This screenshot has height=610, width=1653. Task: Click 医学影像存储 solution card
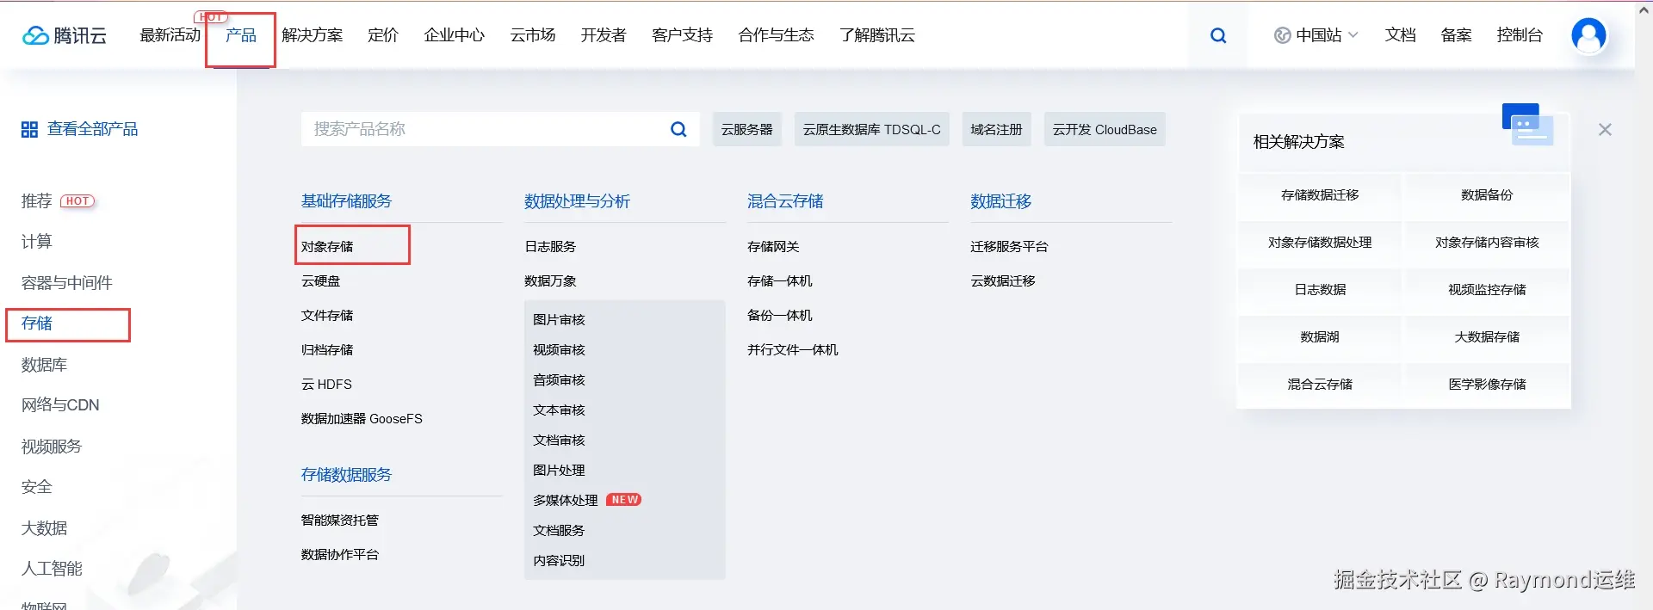coord(1487,385)
